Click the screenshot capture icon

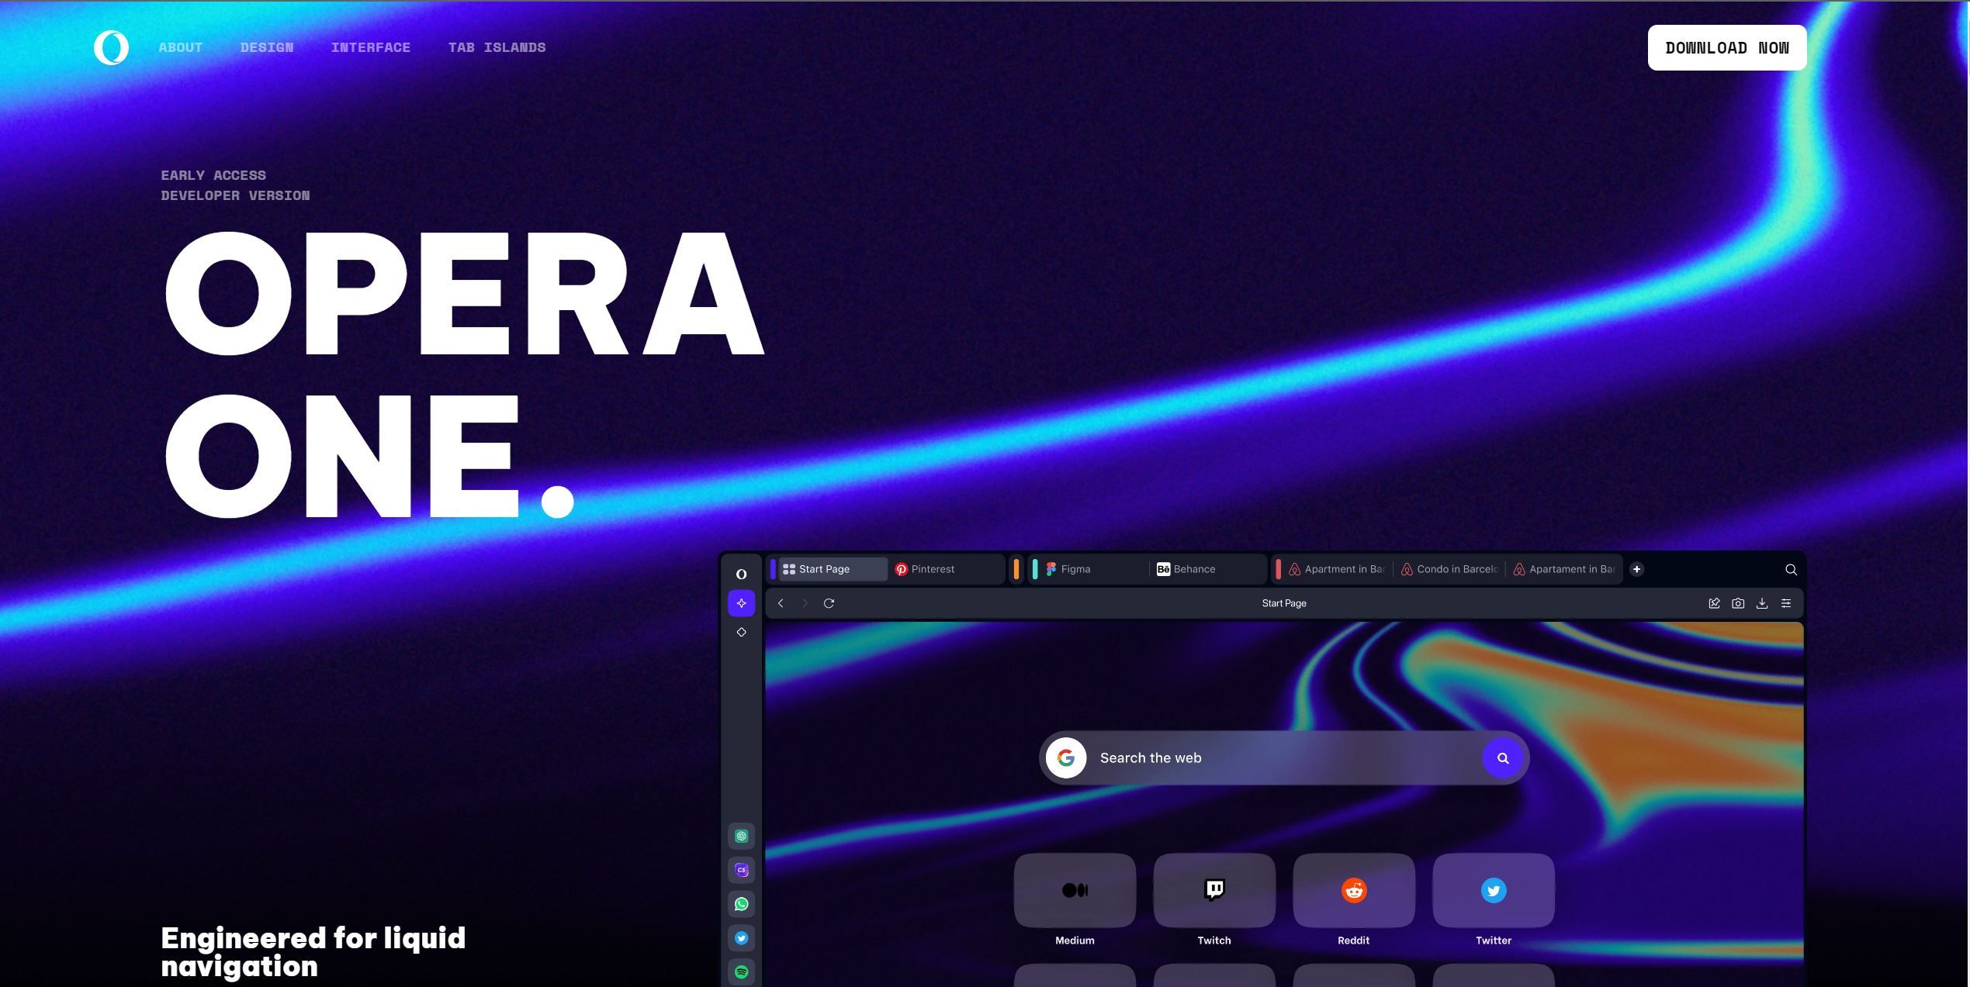click(1738, 603)
